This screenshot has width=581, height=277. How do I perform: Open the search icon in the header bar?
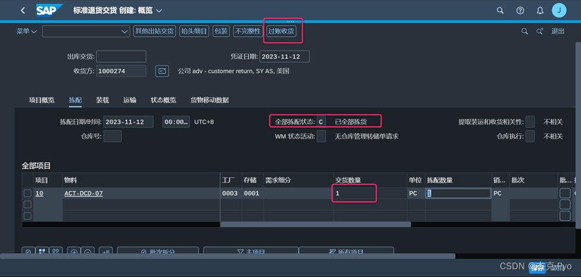(x=500, y=10)
